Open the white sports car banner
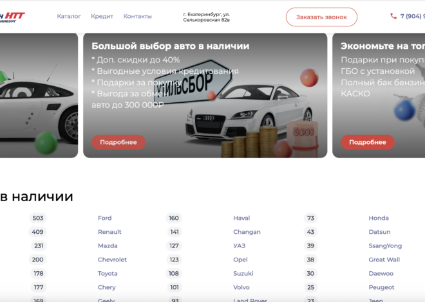This screenshot has height=302, width=425. (x=39, y=96)
